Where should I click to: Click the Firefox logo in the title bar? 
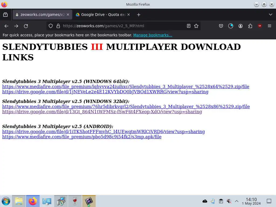4,4
